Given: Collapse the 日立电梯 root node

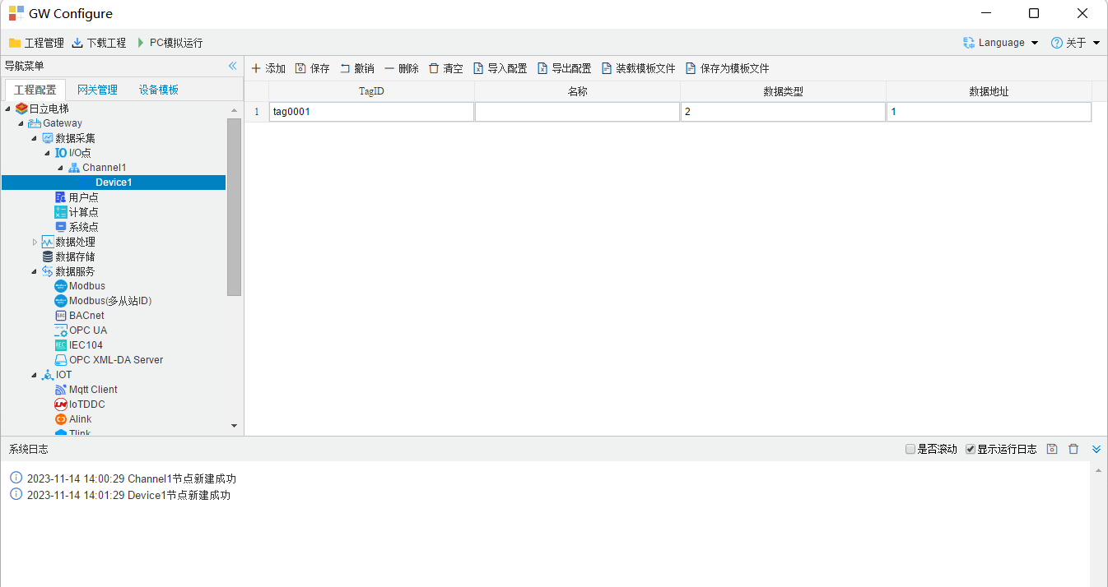Looking at the screenshot, I should click(x=8, y=109).
